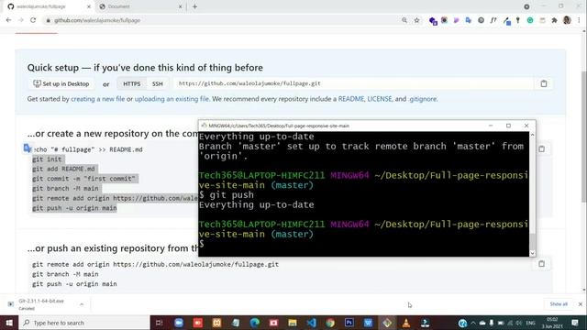Click the zoom magnifier icon in address bar
Image resolution: width=587 pixels, height=330 pixels.
pos(404,20)
